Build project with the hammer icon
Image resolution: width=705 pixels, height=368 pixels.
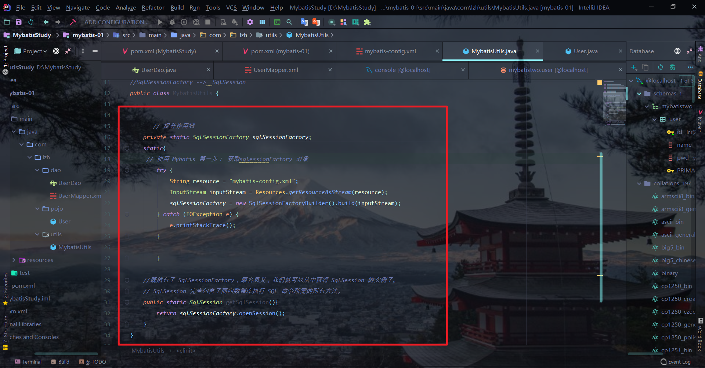point(73,22)
